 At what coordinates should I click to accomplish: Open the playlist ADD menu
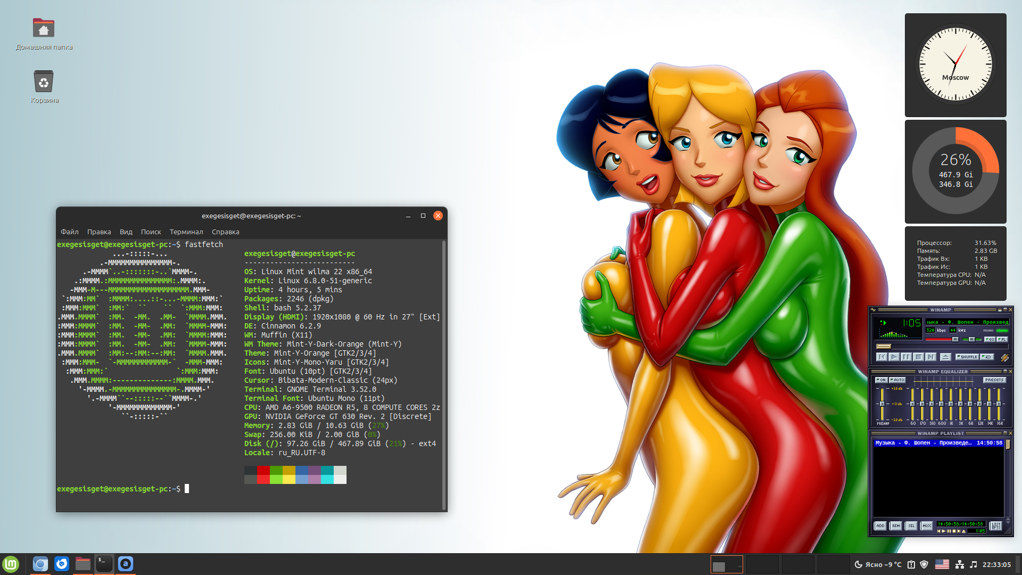(880, 525)
